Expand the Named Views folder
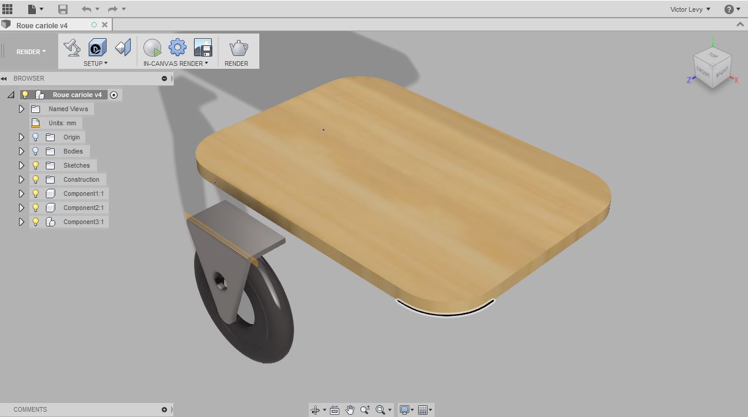The image size is (748, 417). (21, 109)
